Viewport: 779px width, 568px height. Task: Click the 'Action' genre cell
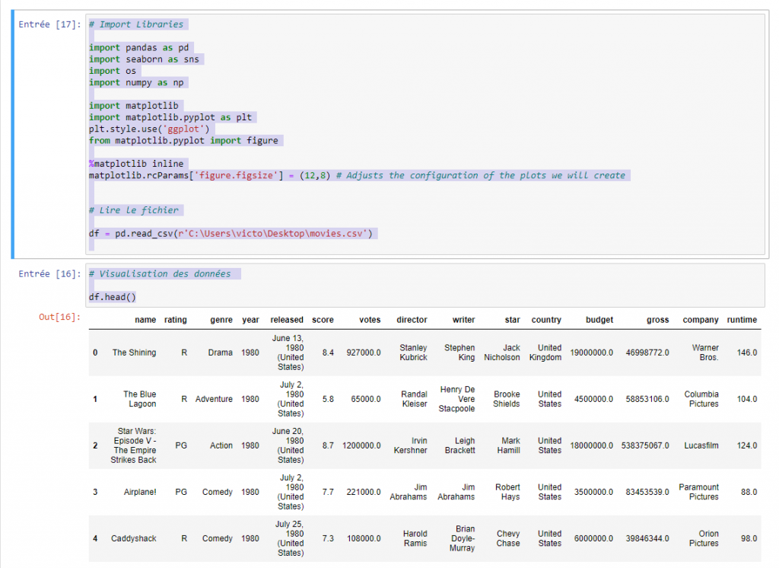(x=221, y=445)
